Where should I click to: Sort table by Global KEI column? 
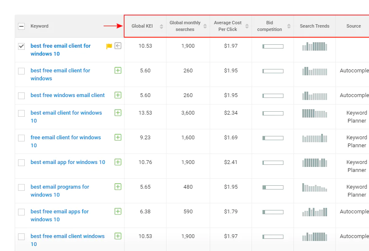tap(161, 26)
